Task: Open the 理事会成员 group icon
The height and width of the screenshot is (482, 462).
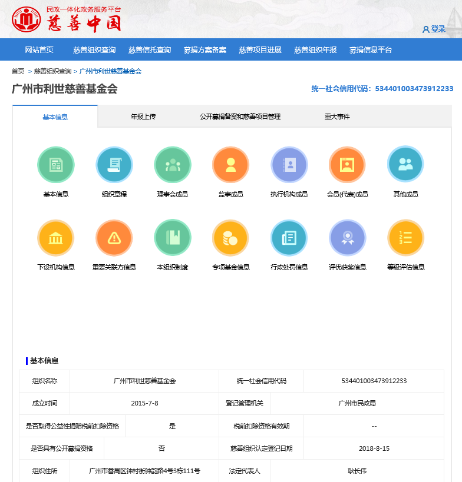Action: (173, 165)
